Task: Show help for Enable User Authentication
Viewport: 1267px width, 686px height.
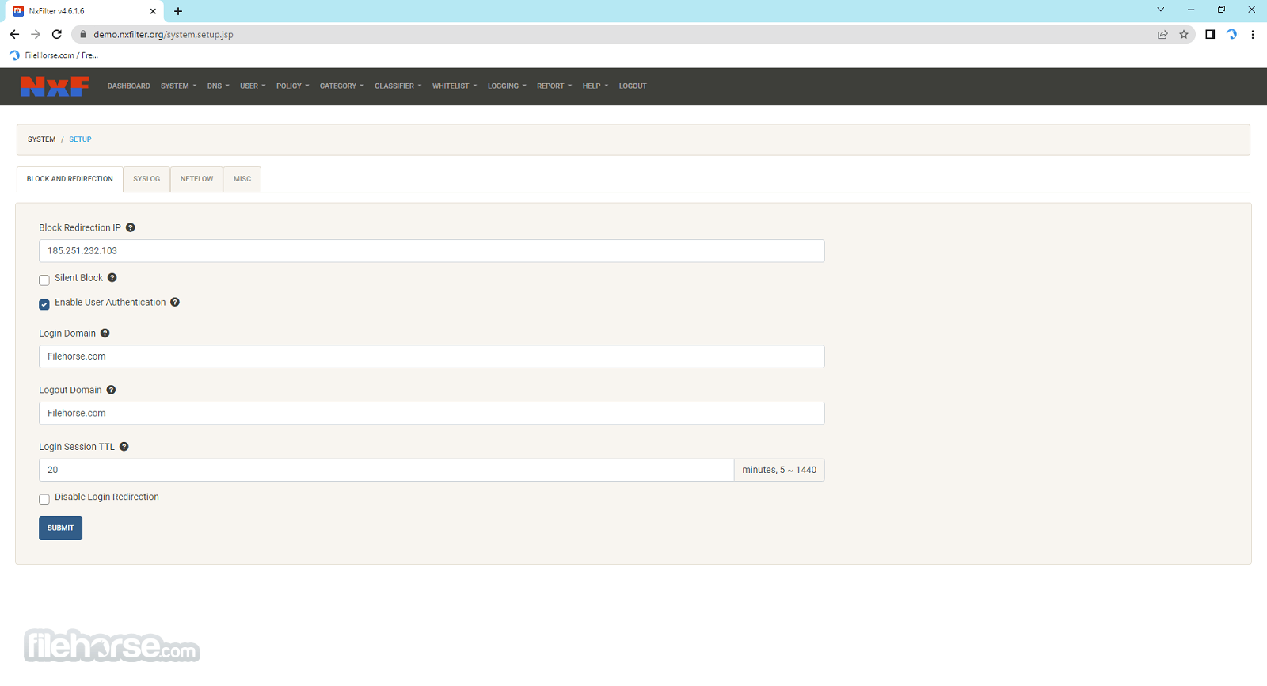Action: click(x=175, y=303)
